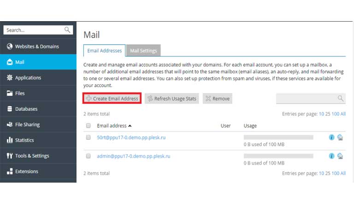Open Applications in the sidebar
Viewport: 354px width, 207px height.
tap(38, 77)
